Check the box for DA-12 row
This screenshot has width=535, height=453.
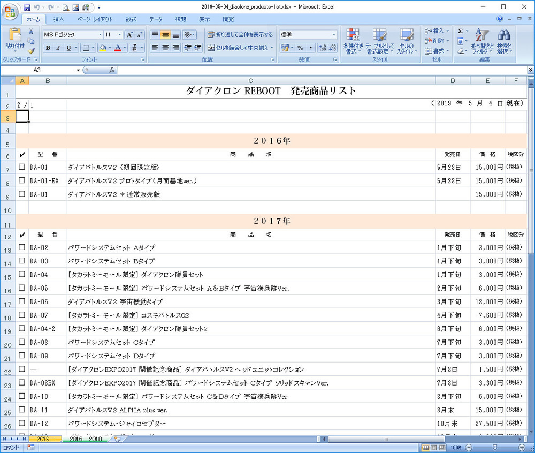point(22,424)
